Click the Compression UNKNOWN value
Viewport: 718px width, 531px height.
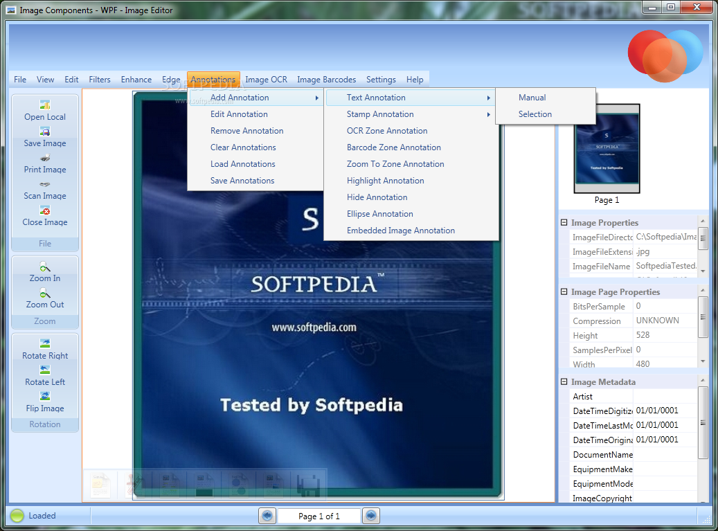point(658,321)
